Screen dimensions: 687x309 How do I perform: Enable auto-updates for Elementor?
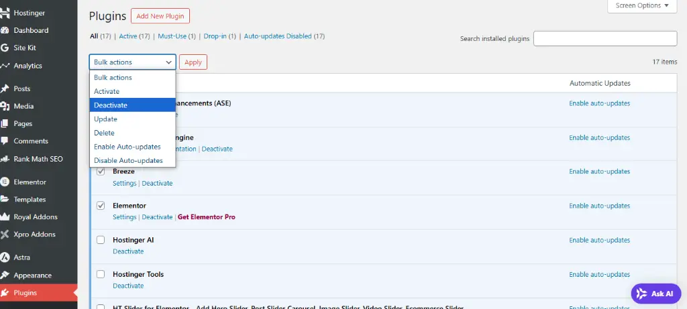(x=599, y=206)
